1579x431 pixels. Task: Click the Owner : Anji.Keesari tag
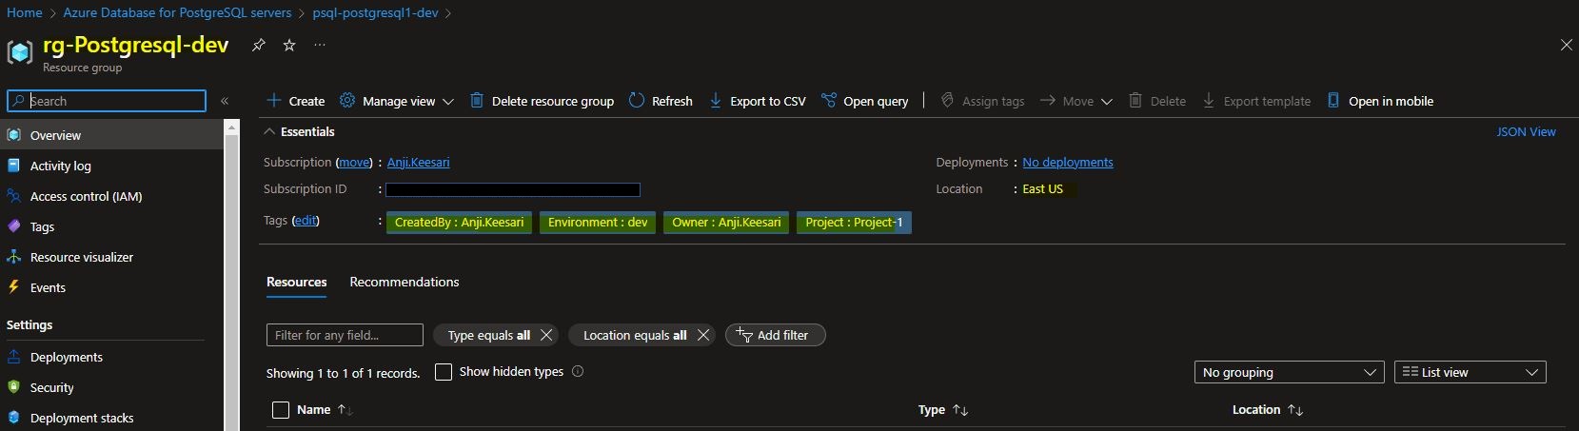(x=726, y=223)
